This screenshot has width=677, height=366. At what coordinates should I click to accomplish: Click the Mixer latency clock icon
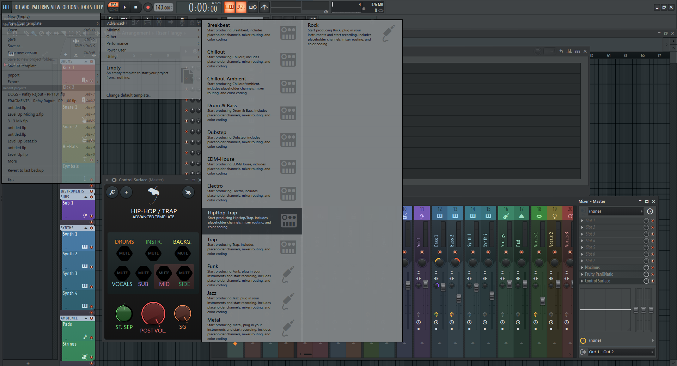[650, 211]
